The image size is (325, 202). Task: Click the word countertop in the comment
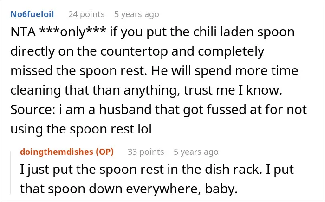134,51
